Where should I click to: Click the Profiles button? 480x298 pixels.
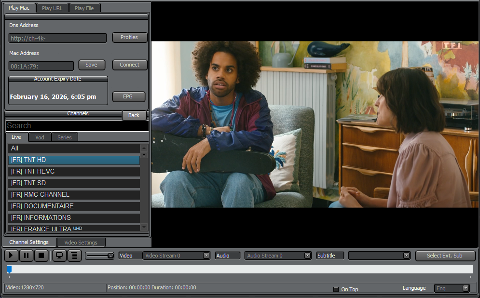coord(129,37)
